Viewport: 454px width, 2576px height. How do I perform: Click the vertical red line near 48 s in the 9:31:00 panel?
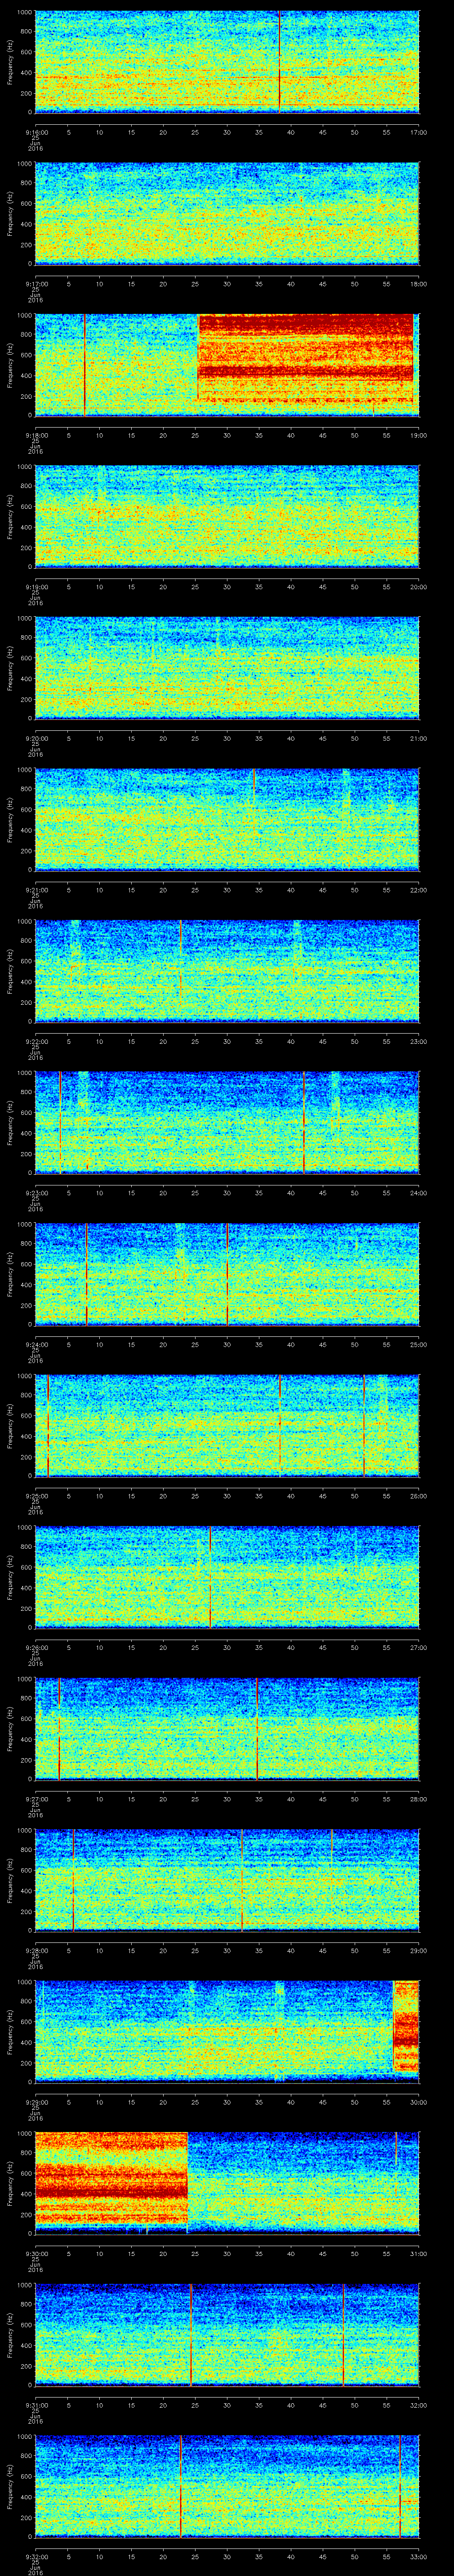(343, 2334)
